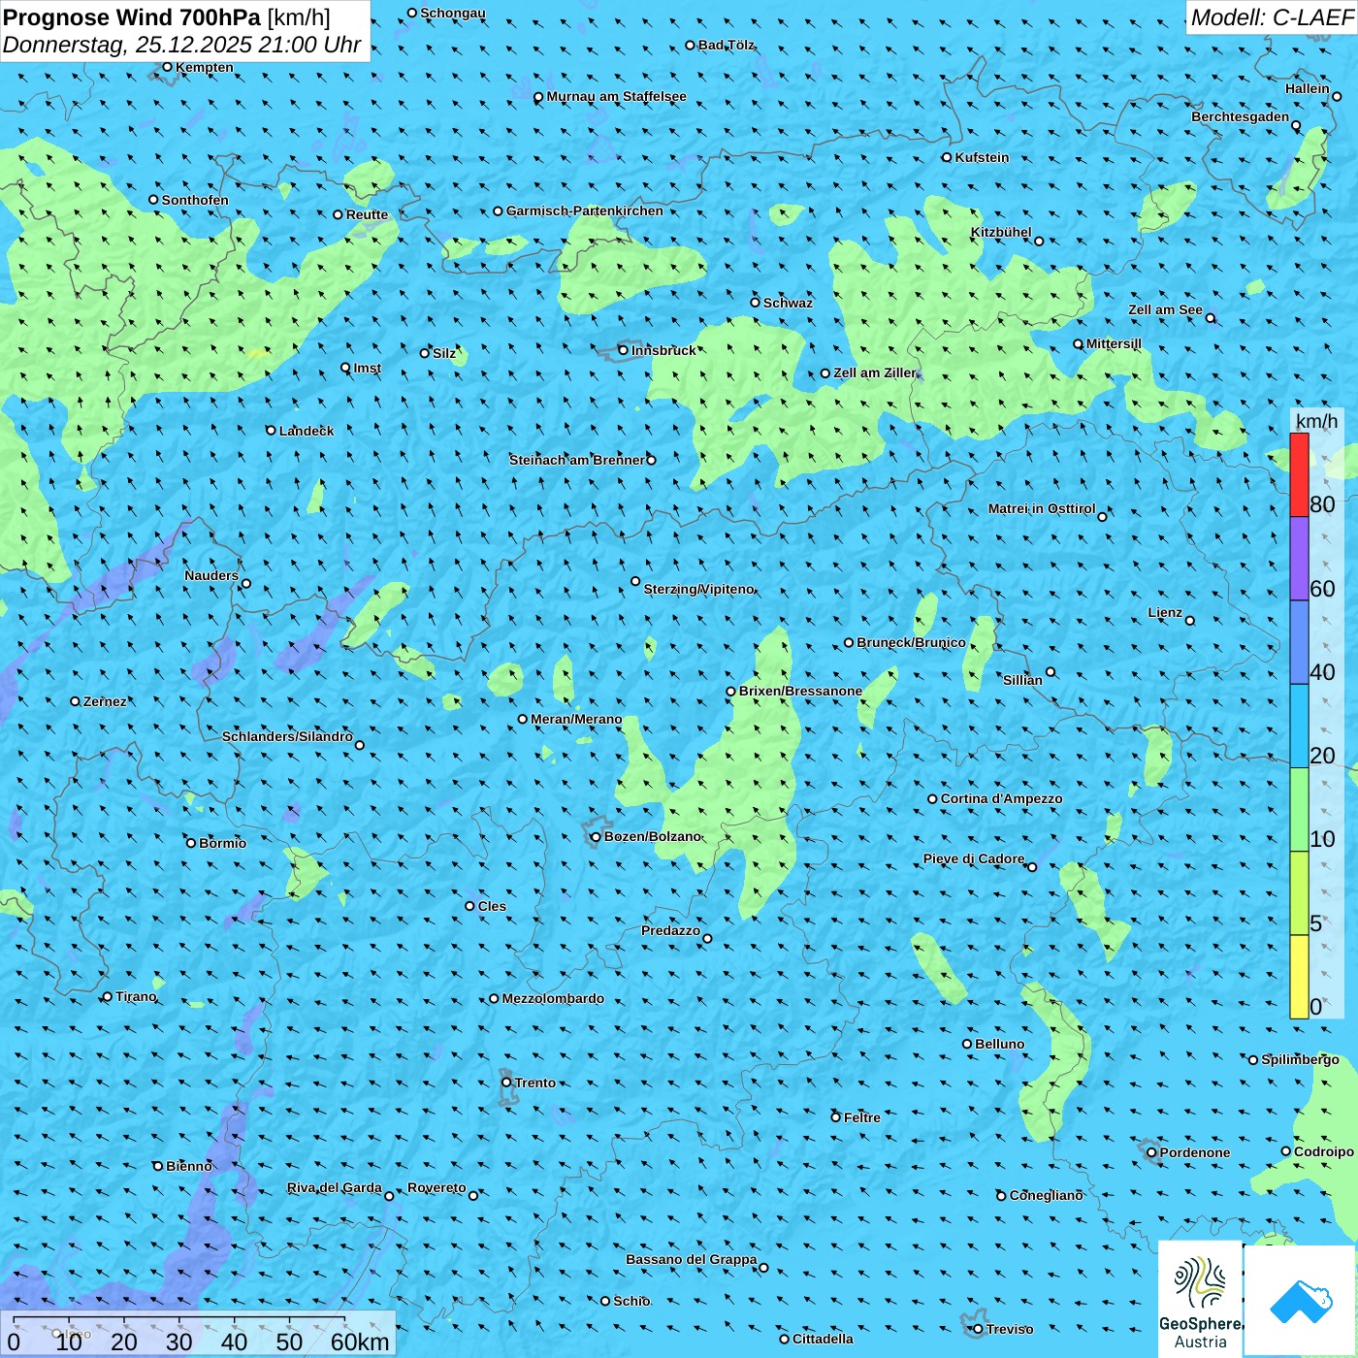Click the Steinach am Brenner label
Screen dimensions: 1358x1358
tap(577, 460)
